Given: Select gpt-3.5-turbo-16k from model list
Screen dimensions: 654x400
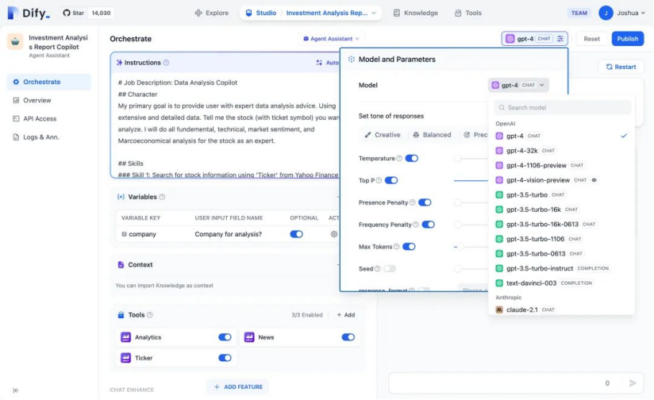Looking at the screenshot, I should point(533,210).
